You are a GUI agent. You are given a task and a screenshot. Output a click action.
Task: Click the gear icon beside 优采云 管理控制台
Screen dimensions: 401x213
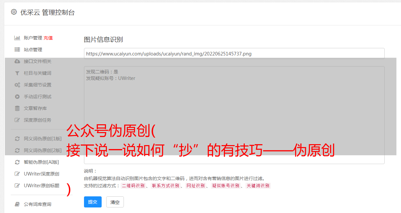pyautogui.click(x=14, y=12)
